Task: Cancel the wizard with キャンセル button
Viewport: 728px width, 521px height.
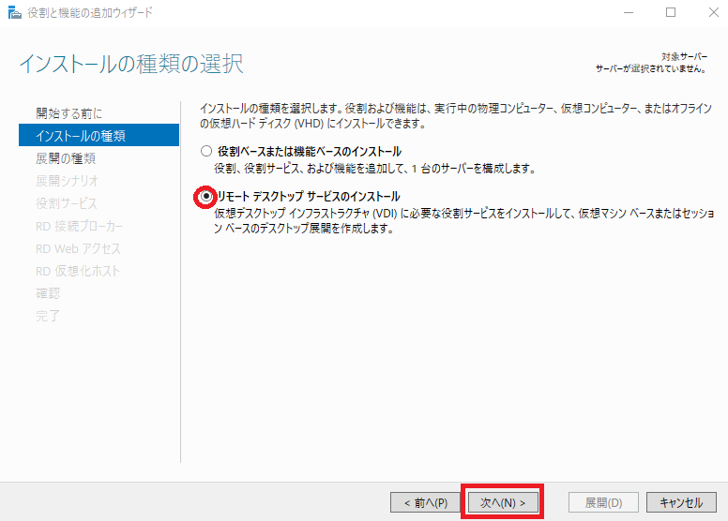Action: click(x=681, y=502)
